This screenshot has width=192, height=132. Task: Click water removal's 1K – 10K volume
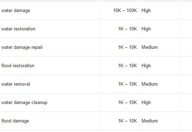[x=127, y=84]
